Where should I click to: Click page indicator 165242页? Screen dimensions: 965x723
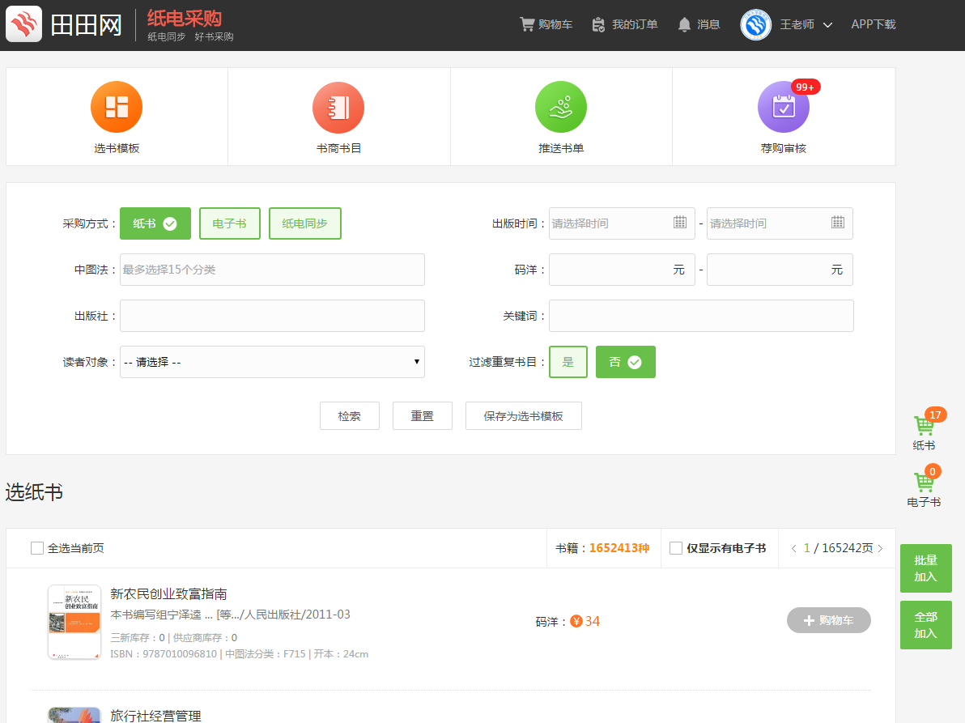point(848,548)
